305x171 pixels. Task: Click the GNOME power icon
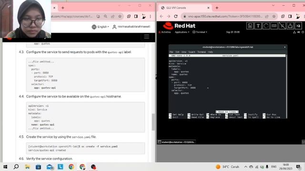coord(303,32)
